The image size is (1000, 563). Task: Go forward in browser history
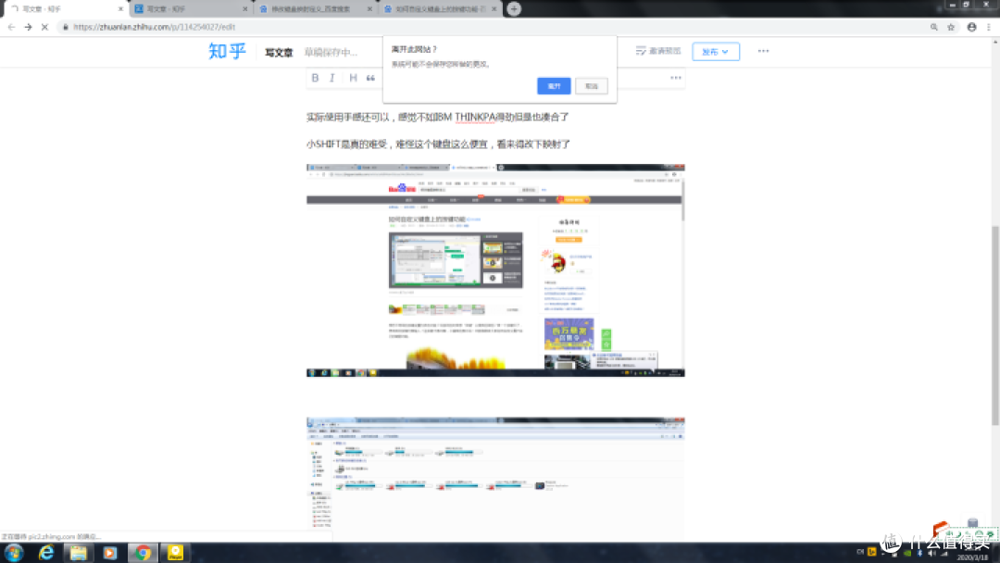click(28, 27)
